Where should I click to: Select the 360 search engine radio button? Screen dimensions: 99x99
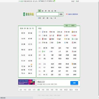coord(54,18)
